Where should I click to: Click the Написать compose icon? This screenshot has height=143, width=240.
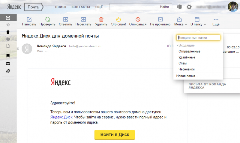[x=29, y=19]
